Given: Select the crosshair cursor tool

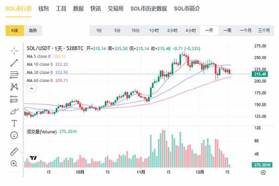Looking at the screenshot, I should point(14,51).
